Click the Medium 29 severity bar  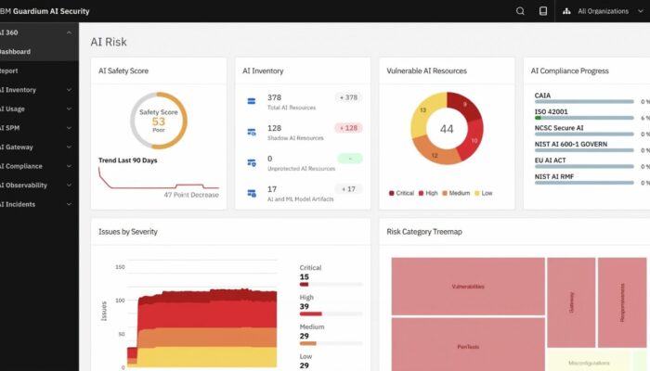click(331, 343)
